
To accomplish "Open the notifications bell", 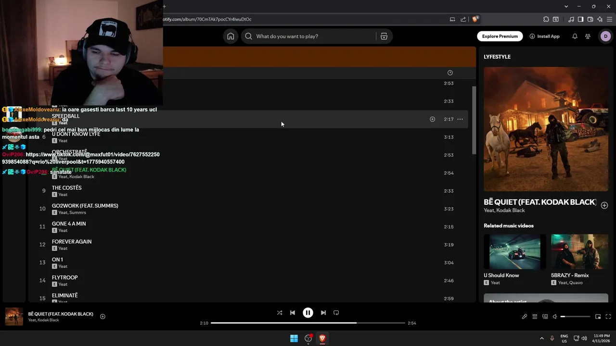I will [575, 37].
